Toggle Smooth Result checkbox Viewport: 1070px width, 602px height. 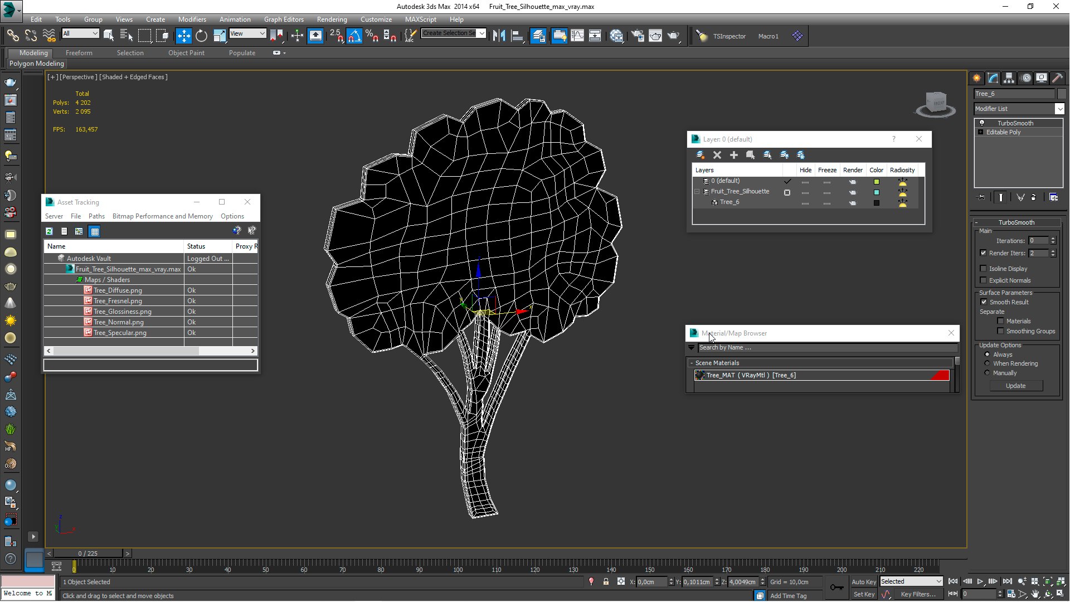tap(984, 302)
